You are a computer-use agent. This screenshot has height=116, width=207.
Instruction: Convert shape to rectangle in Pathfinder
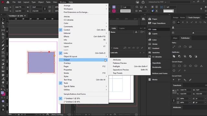(x=174, y=66)
